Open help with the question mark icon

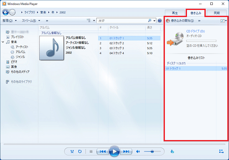(160, 21)
